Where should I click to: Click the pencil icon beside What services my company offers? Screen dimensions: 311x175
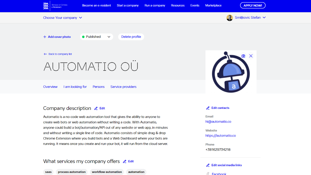tap(125, 161)
